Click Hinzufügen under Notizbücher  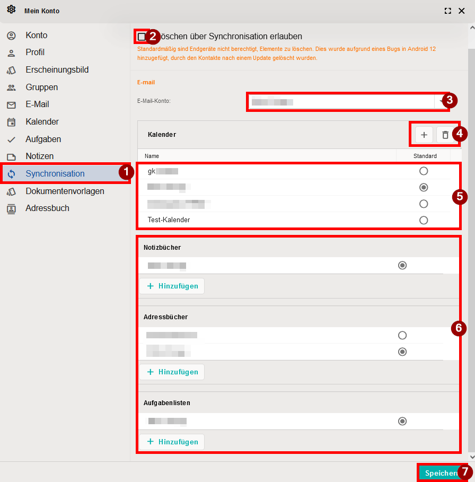click(x=172, y=286)
